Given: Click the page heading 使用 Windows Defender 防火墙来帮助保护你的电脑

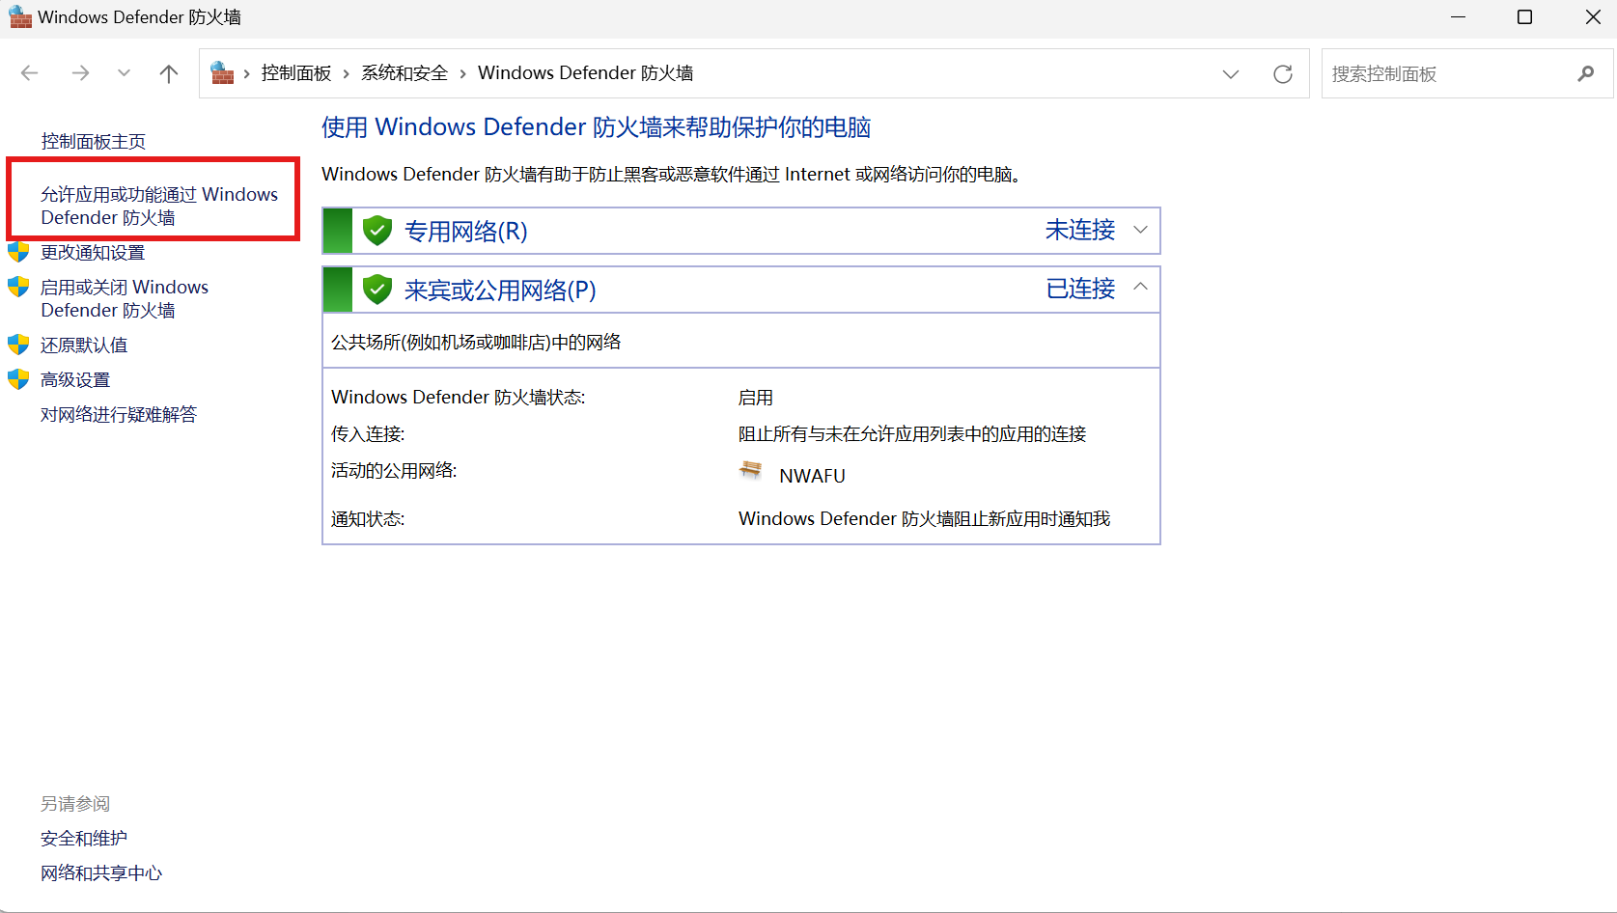Looking at the screenshot, I should click(x=597, y=127).
